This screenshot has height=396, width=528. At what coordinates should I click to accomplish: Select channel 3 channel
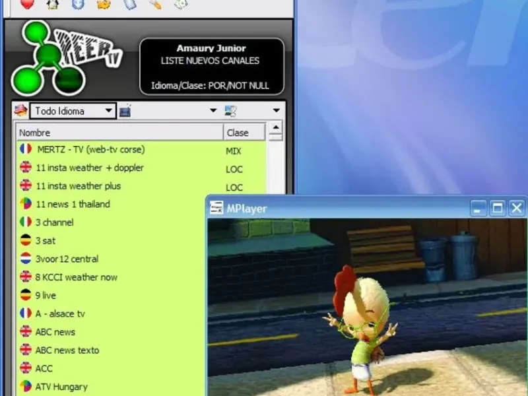click(x=55, y=222)
